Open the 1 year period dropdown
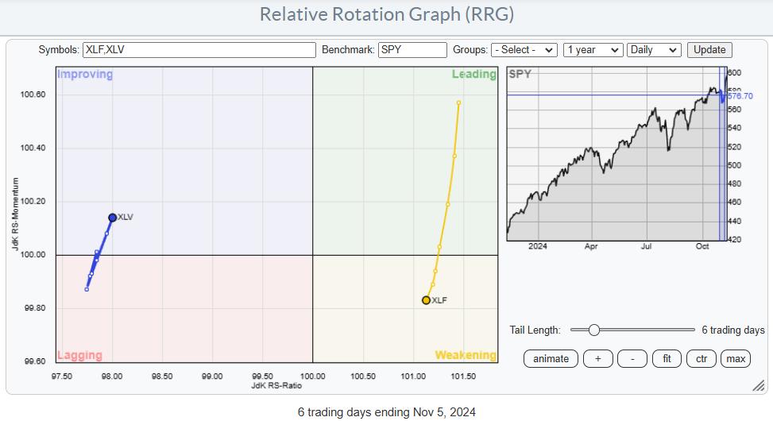The width and height of the screenshot is (773, 421). coord(593,50)
